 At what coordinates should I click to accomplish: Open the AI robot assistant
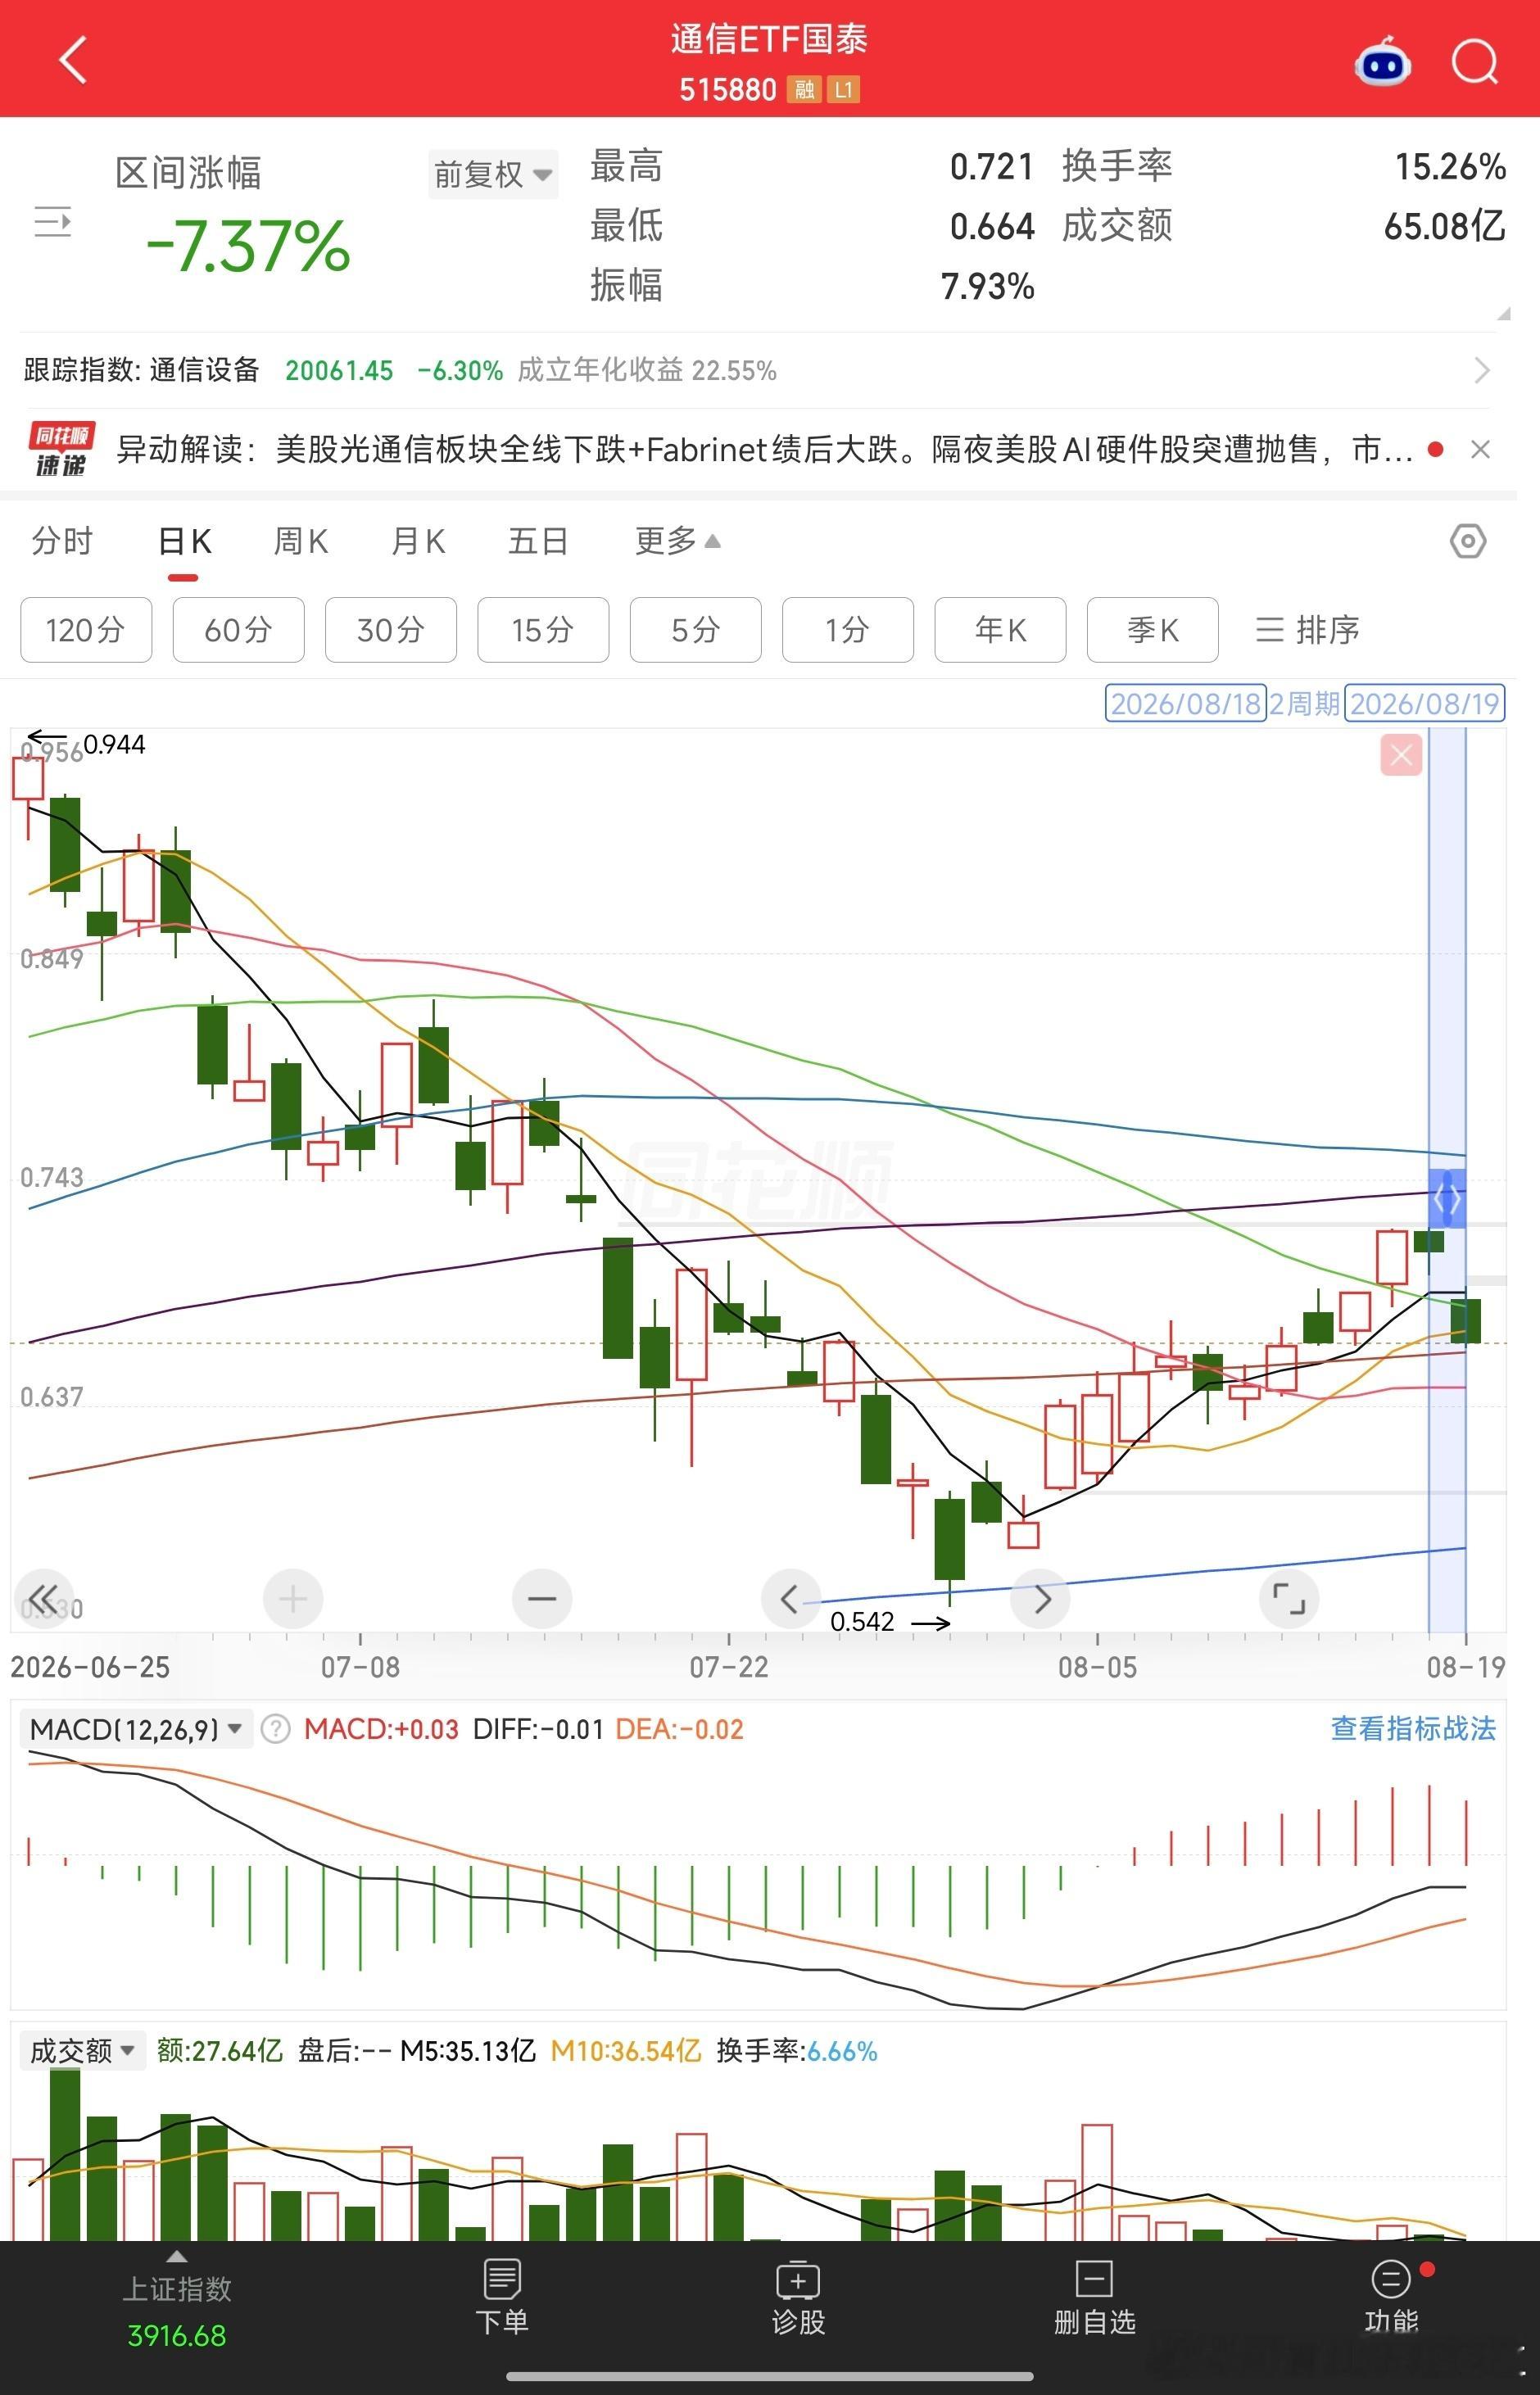1382,62
